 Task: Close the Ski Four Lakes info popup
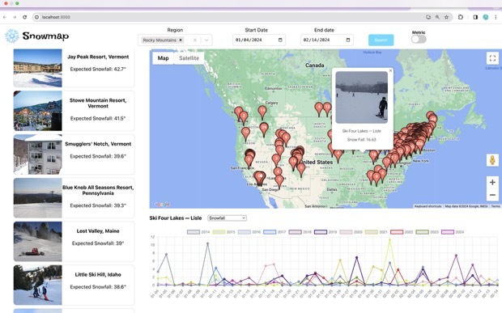click(x=390, y=70)
